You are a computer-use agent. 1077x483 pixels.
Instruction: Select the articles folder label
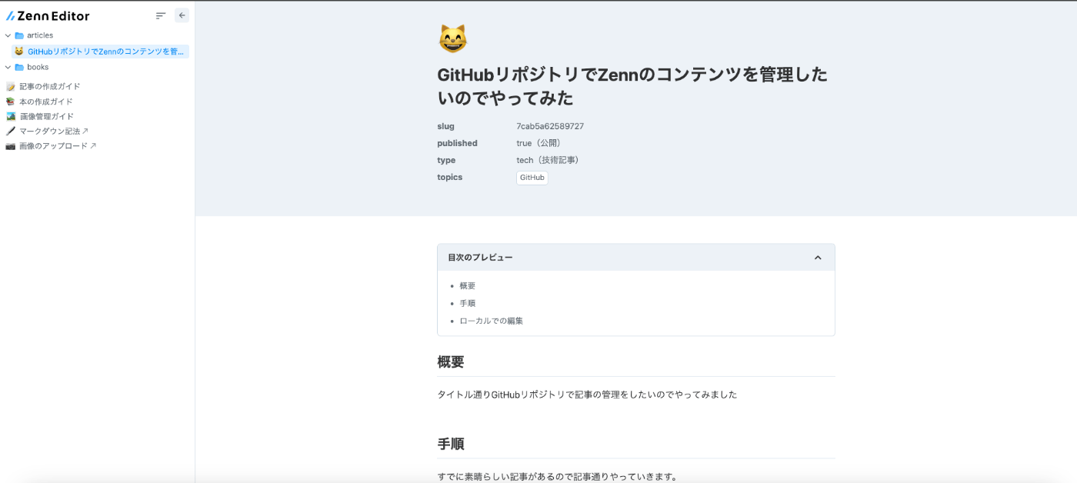pos(40,35)
